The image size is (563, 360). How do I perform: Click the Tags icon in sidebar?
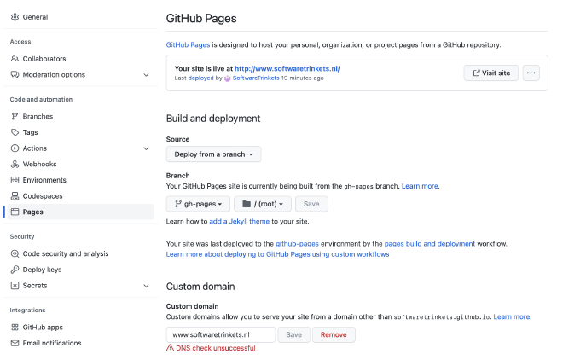pyautogui.click(x=15, y=132)
